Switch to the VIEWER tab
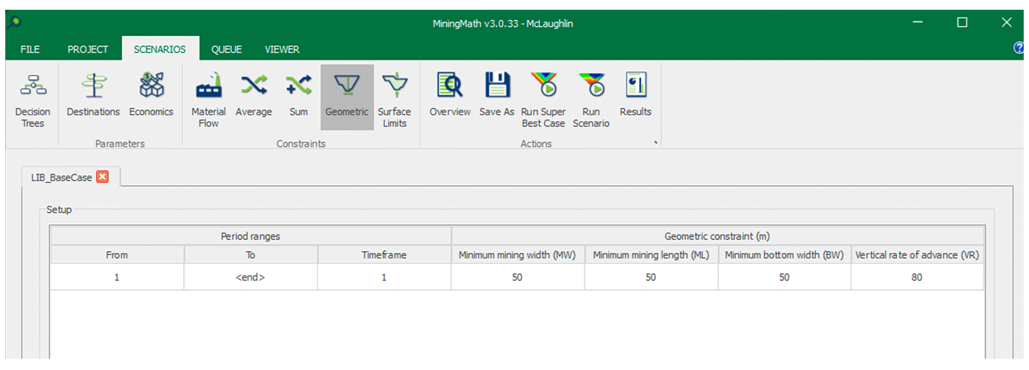This screenshot has width=1029, height=370. 281,49
